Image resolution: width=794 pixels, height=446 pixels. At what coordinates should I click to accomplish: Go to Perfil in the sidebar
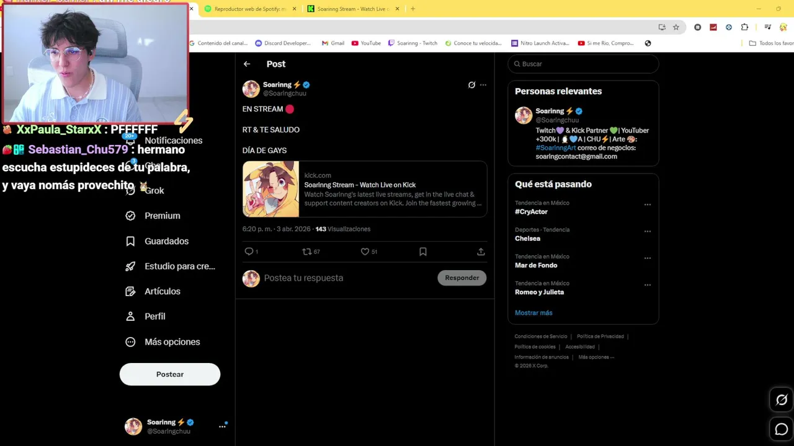point(145,317)
